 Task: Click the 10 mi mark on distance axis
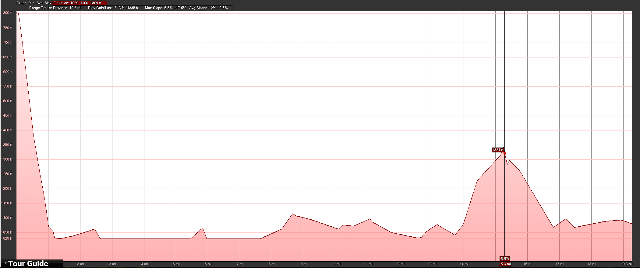coord(336,264)
